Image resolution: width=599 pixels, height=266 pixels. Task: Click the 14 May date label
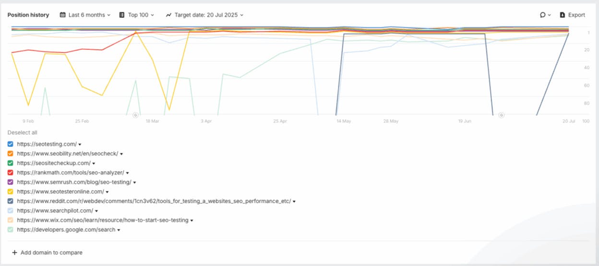tap(343, 121)
